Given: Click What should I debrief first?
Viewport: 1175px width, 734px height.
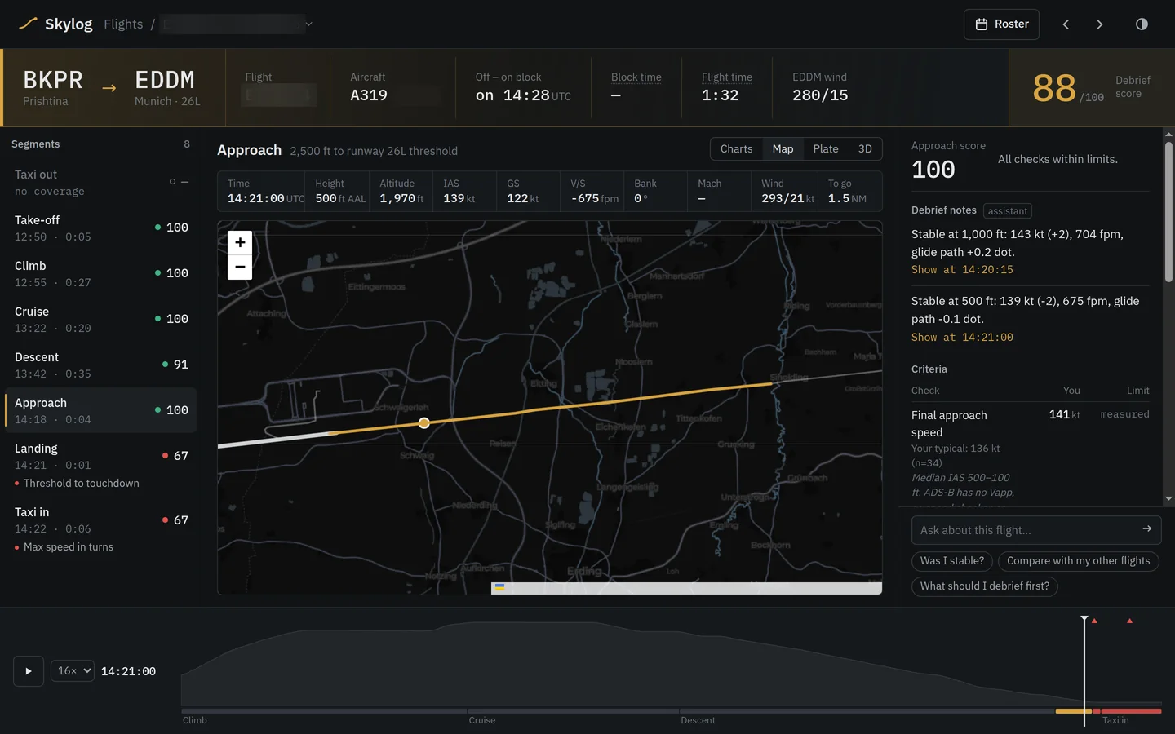Looking at the screenshot, I should click(x=985, y=586).
